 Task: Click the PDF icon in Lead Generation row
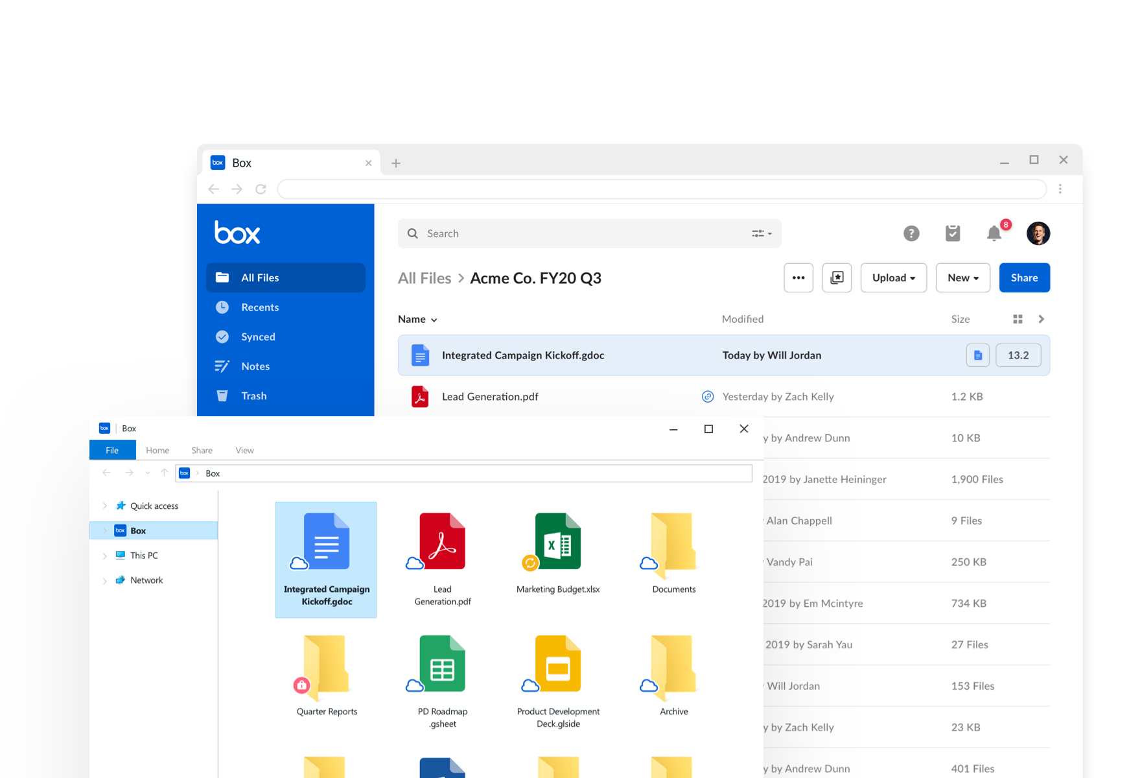[420, 397]
